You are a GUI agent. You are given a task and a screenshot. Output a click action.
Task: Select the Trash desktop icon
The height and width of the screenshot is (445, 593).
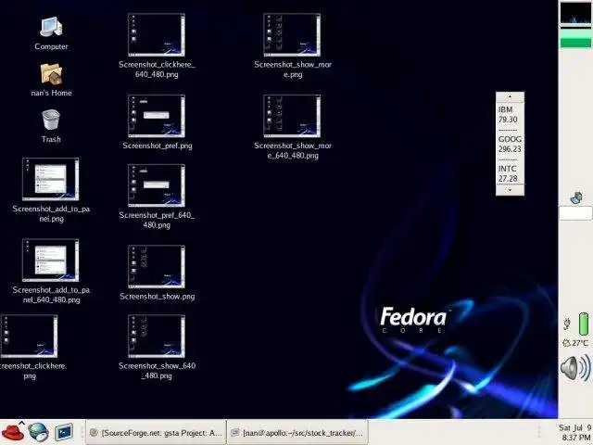(51, 120)
